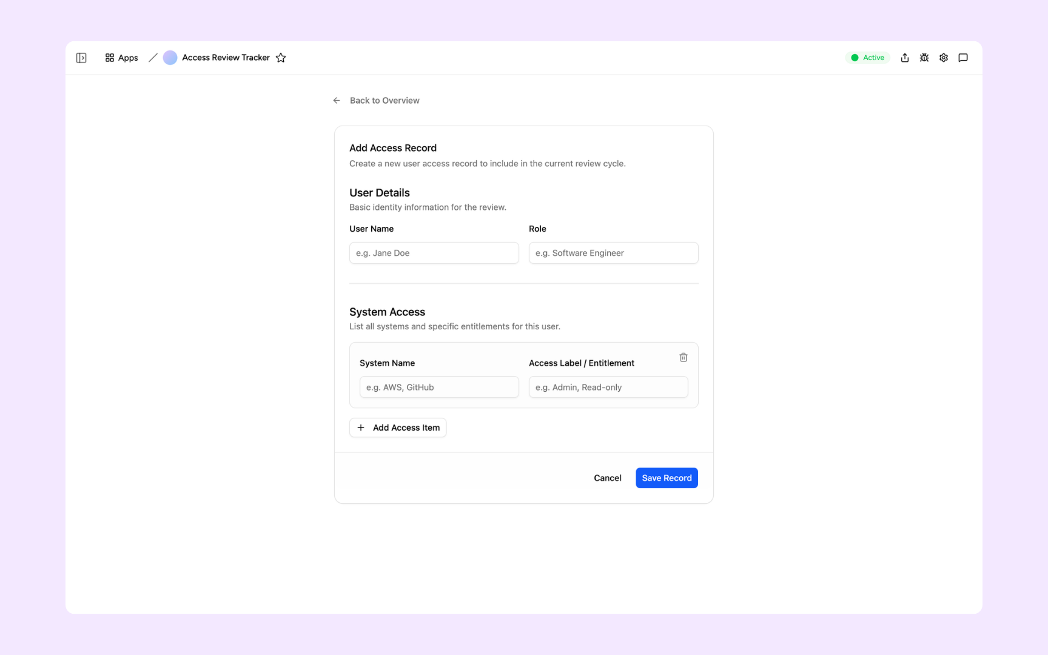Click the System Access heading

coord(387,312)
